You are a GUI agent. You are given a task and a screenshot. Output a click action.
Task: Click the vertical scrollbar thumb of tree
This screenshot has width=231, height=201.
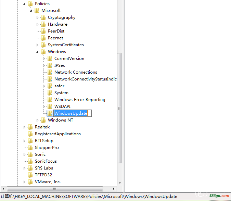[x=120, y=108]
